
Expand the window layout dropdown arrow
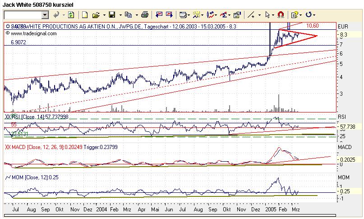pyautogui.click(x=189, y=15)
